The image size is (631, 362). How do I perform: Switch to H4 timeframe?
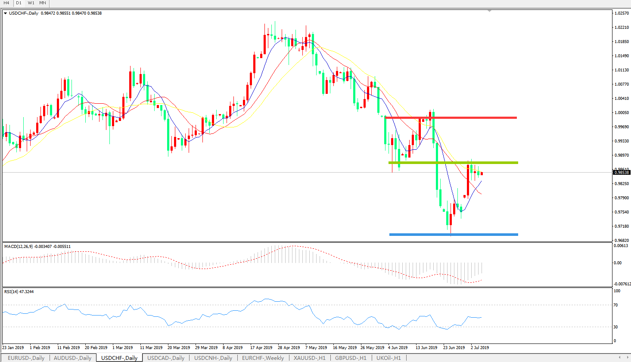(x=6, y=3)
